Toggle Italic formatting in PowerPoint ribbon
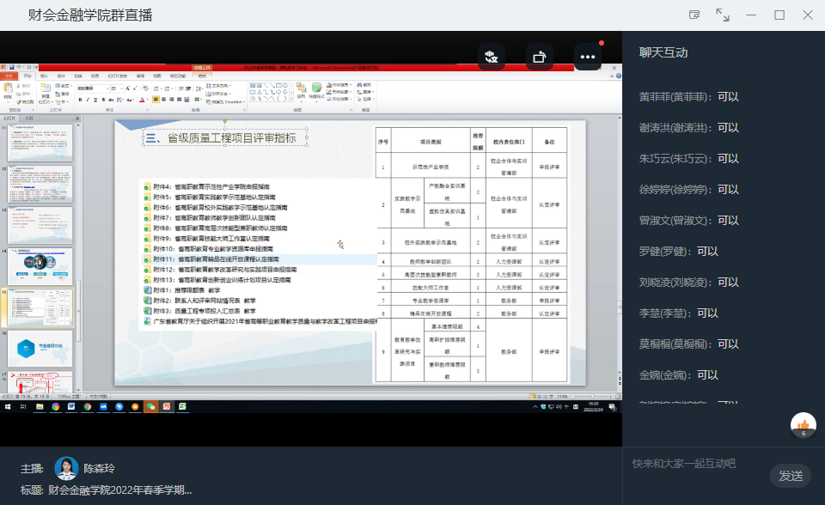Viewport: 825px width, 505px height. pyautogui.click(x=87, y=100)
